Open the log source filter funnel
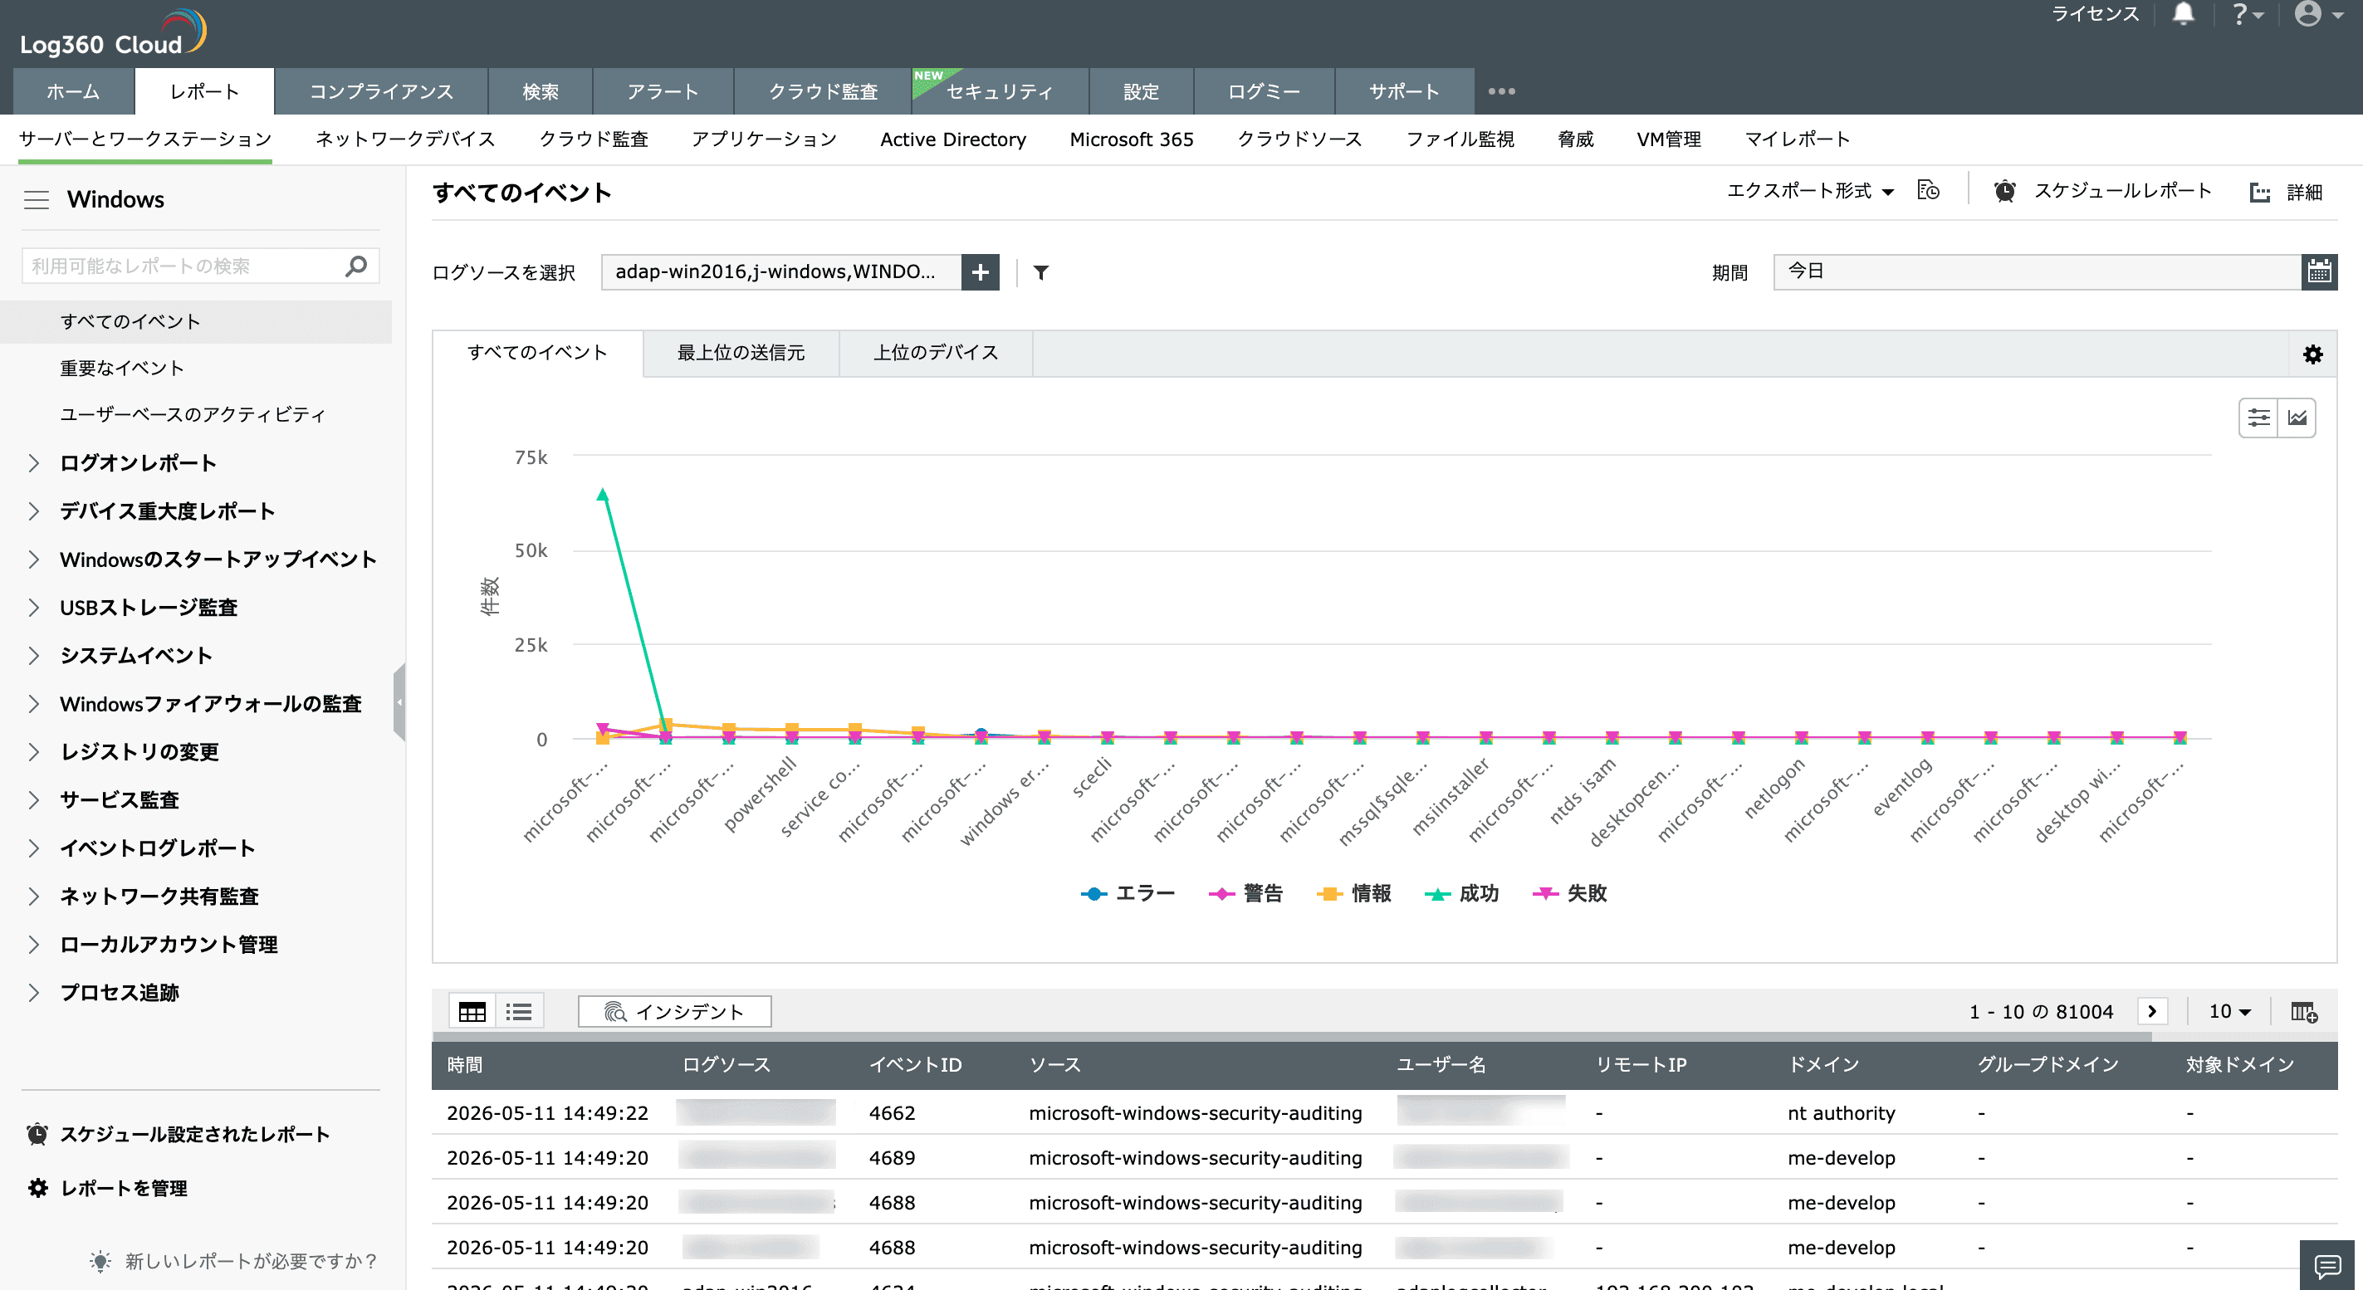Viewport: 2363px width, 1290px height. [1041, 272]
